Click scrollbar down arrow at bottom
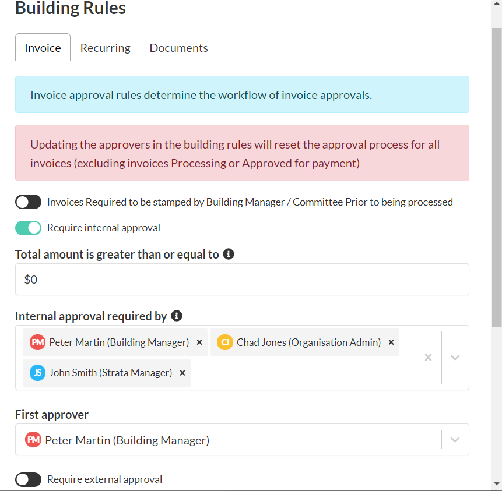This screenshot has width=502, height=491. point(496,484)
